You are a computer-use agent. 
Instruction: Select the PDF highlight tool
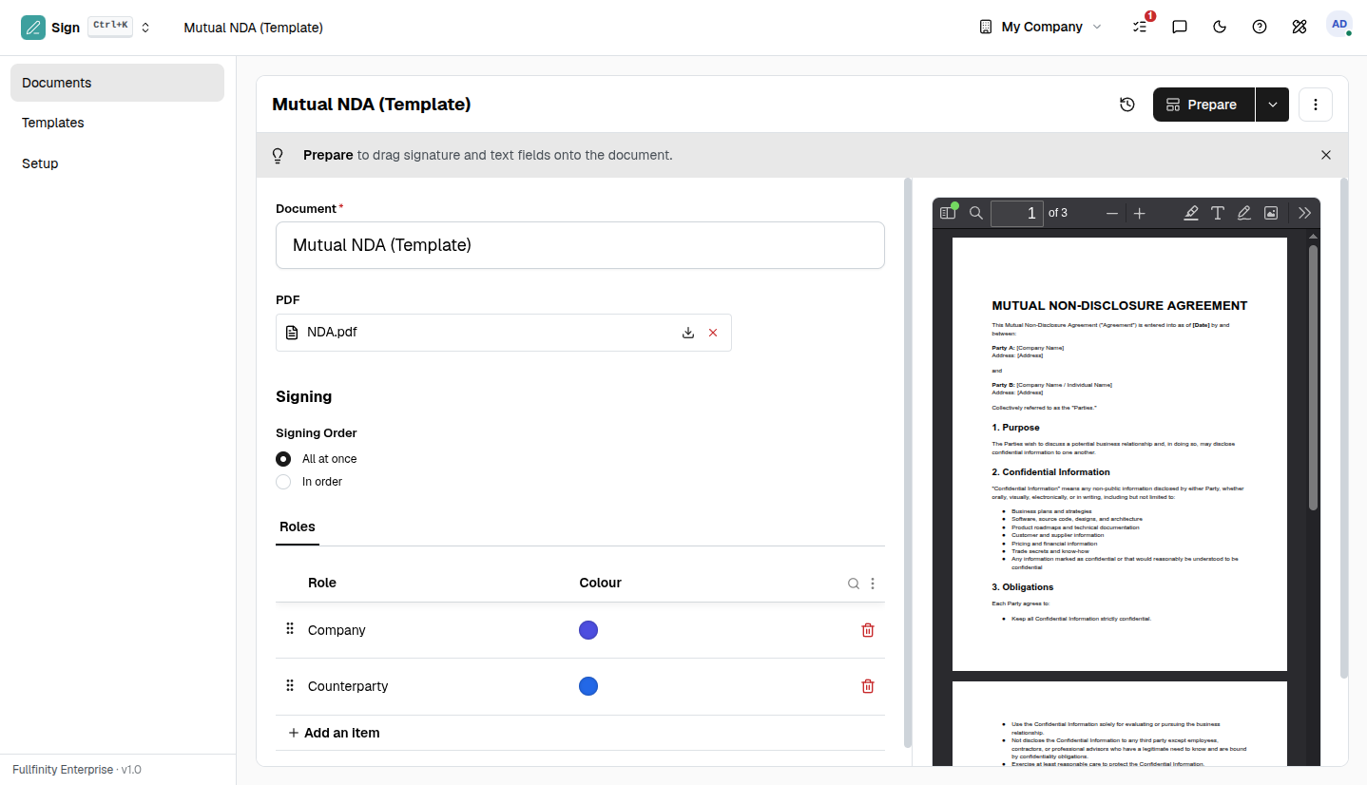click(1191, 213)
